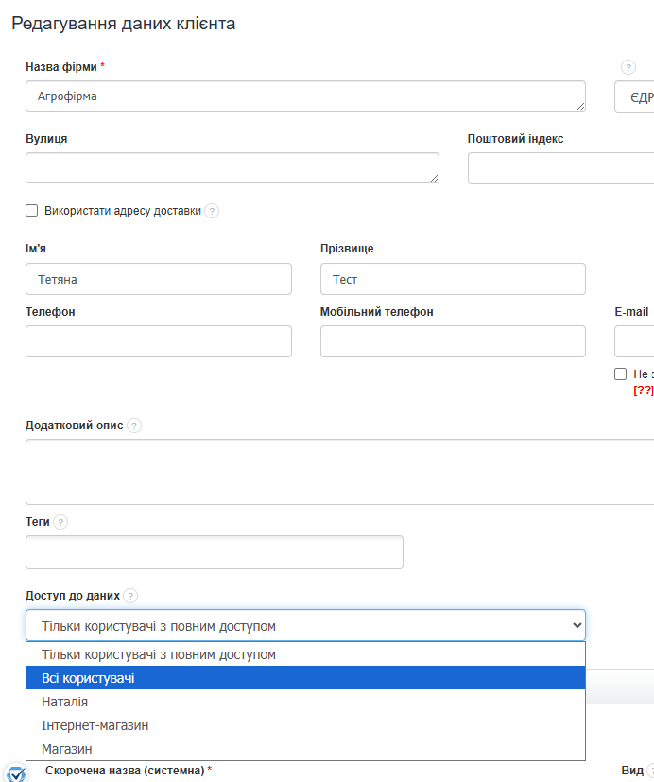This screenshot has height=782, width=654.
Task: Click the help icon above the ЄДР field
Action: pos(628,67)
